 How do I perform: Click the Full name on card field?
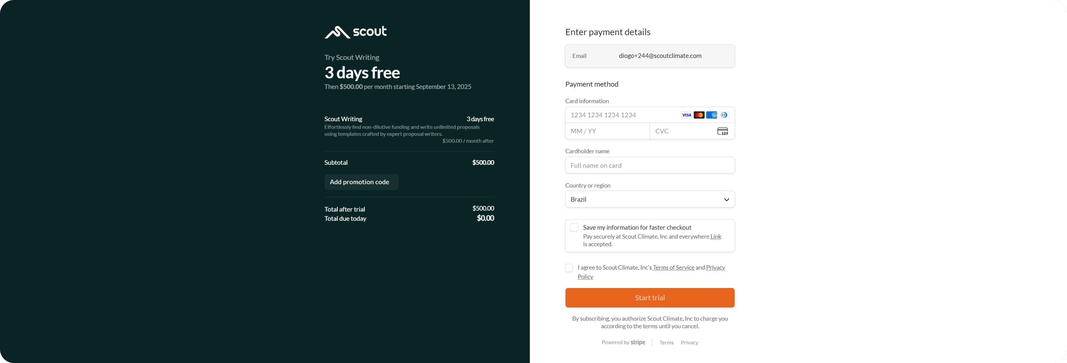pos(649,165)
